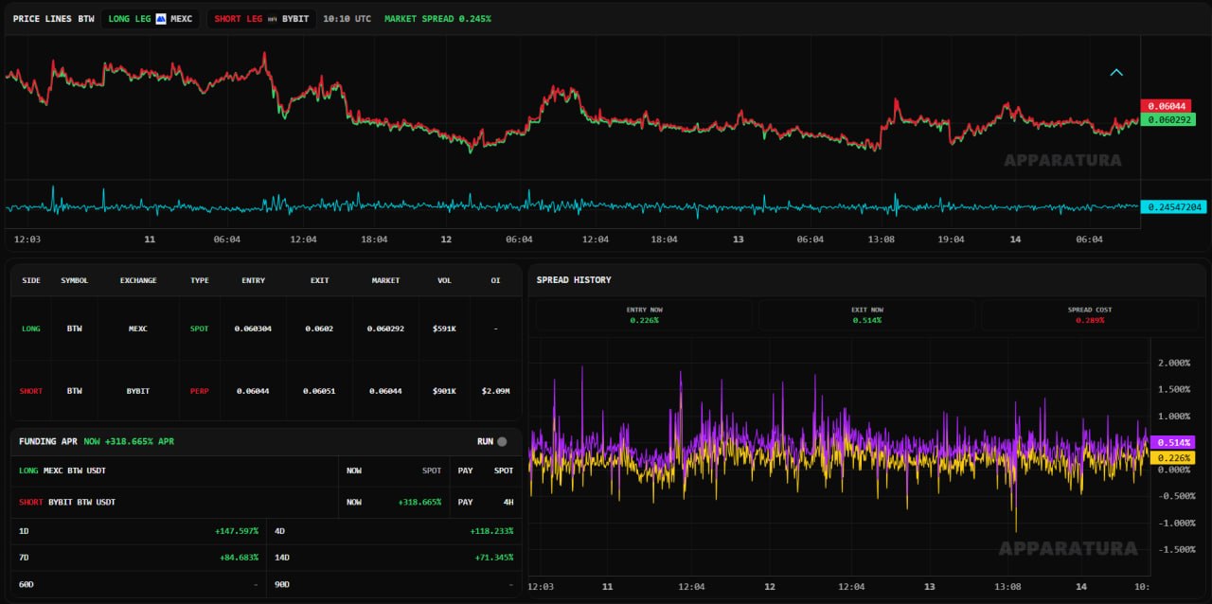Click the purple 0.514% spread label

pos(1172,442)
